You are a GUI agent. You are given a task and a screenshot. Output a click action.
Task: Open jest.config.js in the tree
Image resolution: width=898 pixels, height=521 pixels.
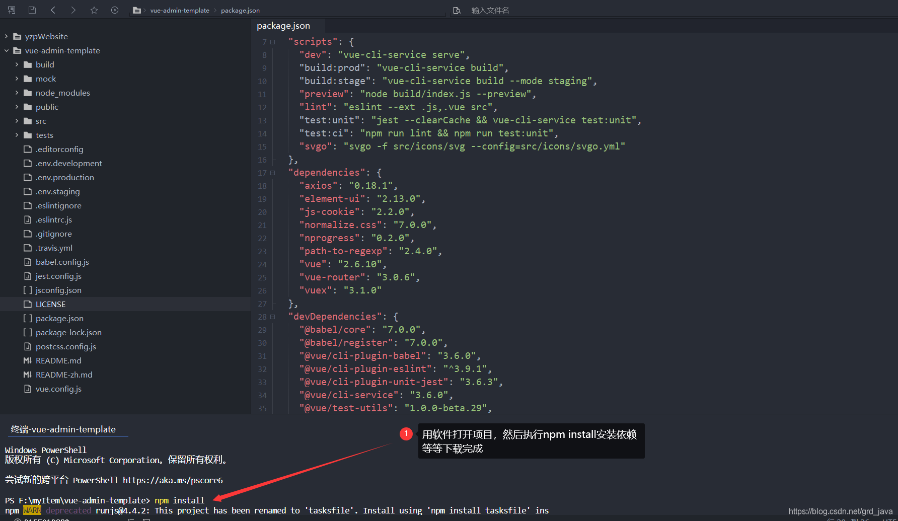tap(58, 276)
